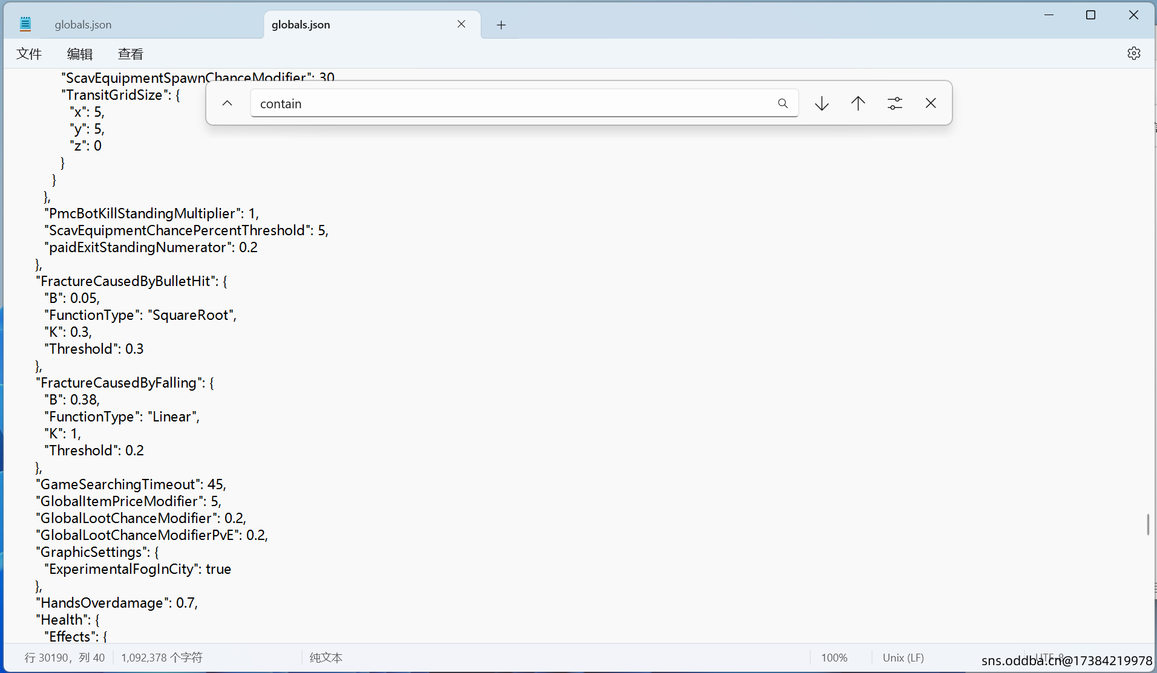Click the character count in status bar

point(162,658)
